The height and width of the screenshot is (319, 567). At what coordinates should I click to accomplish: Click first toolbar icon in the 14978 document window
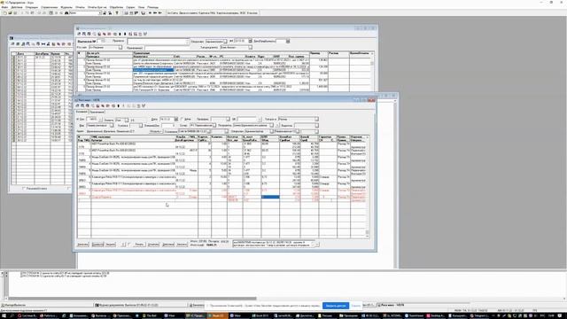(x=77, y=106)
